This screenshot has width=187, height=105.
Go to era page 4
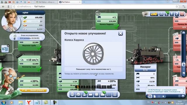[x=93, y=87]
